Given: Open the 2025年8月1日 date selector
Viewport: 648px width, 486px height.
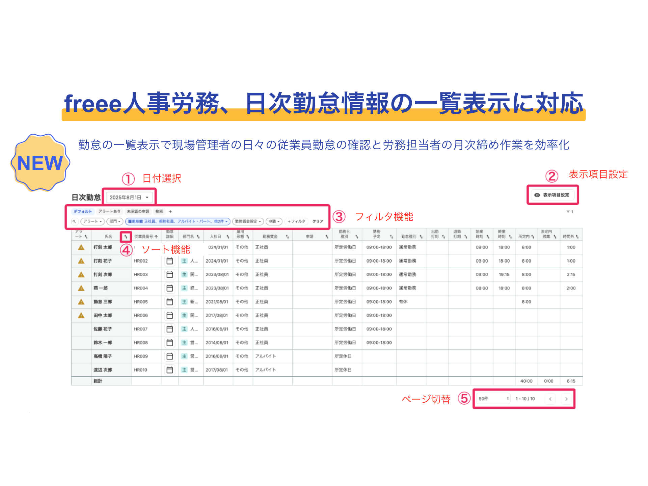Looking at the screenshot, I should [x=129, y=197].
